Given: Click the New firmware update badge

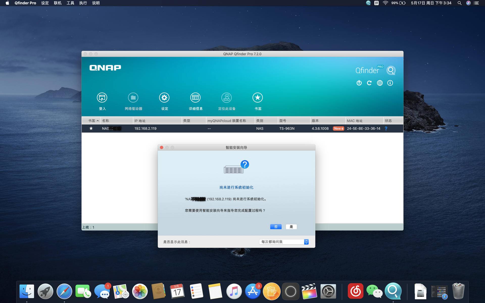Looking at the screenshot, I should point(338,129).
